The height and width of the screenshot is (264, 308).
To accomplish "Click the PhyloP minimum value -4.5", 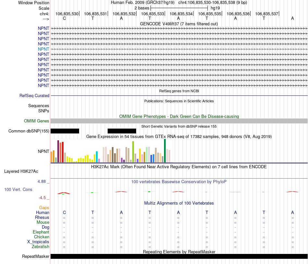I will (x=42, y=198).
